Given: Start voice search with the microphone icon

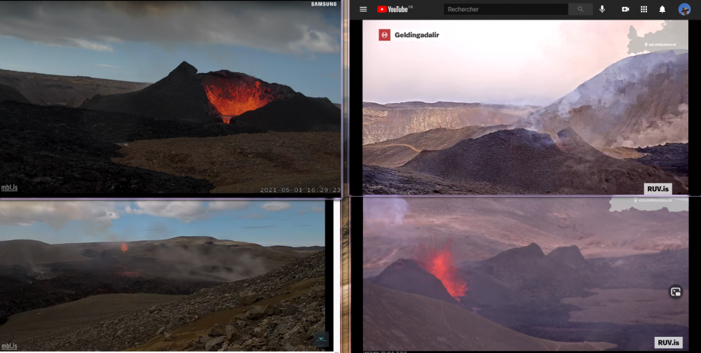Looking at the screenshot, I should click(601, 9).
